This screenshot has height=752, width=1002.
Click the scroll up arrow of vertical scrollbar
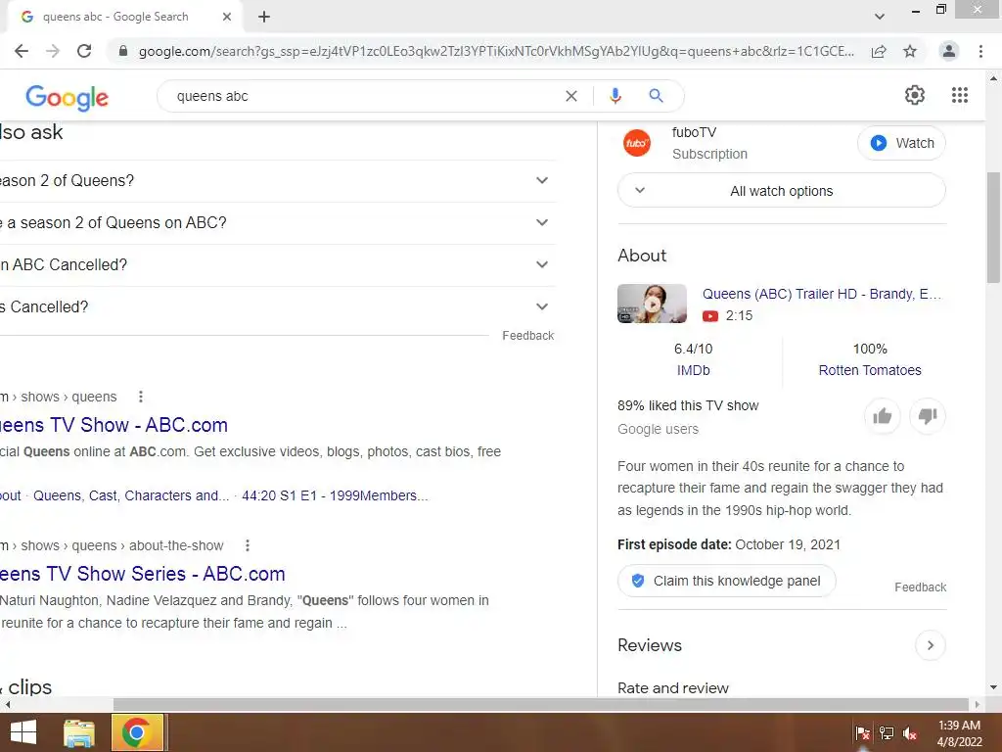993,78
